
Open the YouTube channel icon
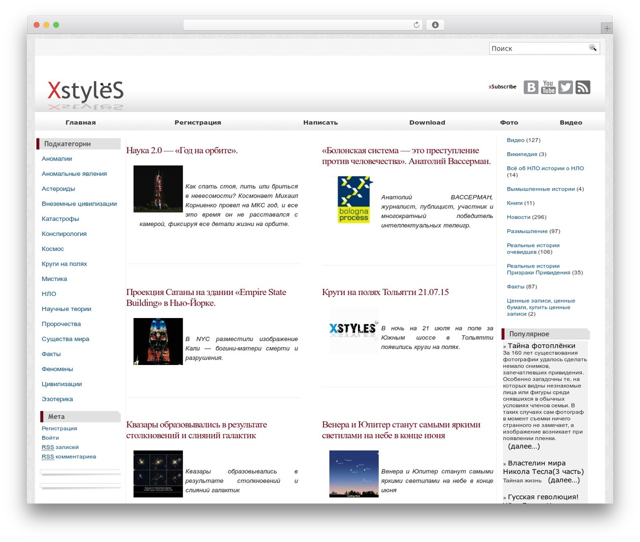tap(548, 87)
